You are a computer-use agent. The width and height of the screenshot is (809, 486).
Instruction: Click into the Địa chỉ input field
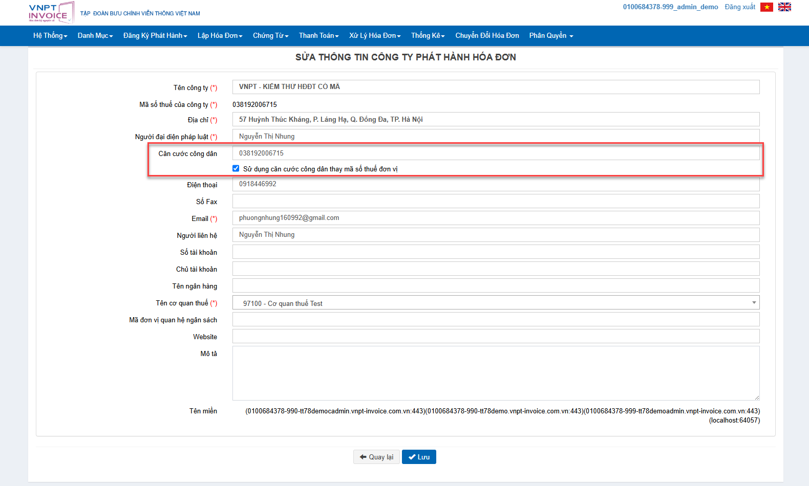point(496,119)
